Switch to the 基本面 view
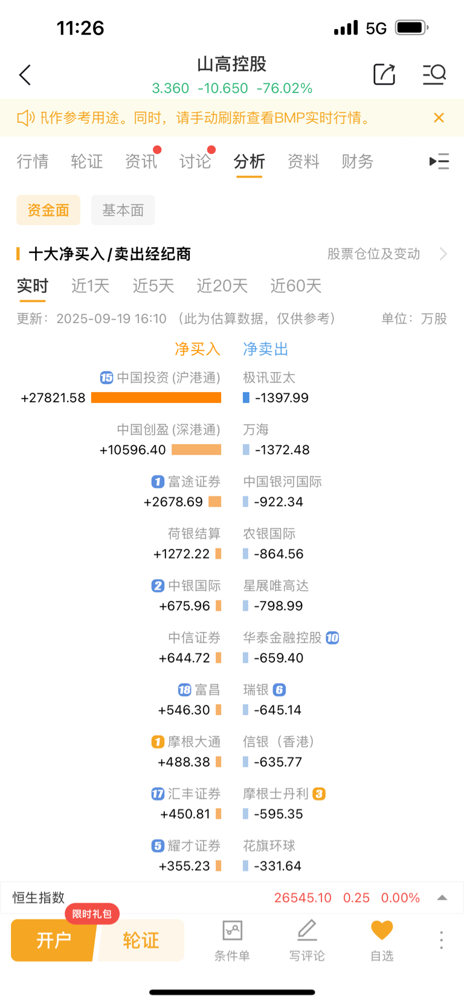 (x=123, y=210)
